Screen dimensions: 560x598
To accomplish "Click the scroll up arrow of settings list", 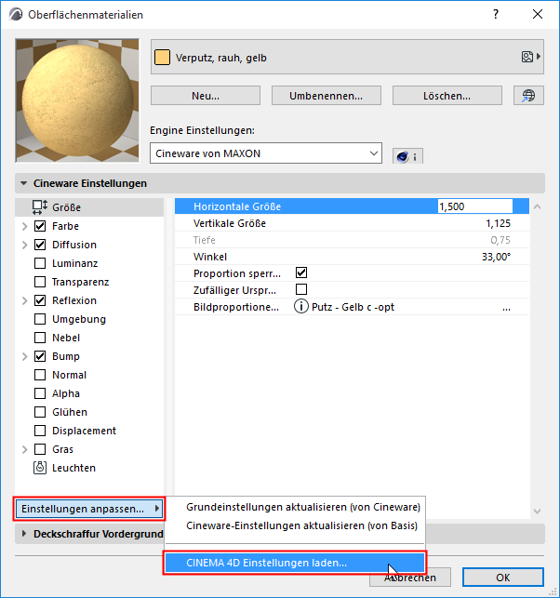I will 537,206.
